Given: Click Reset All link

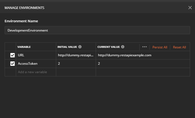Looking at the screenshot, I should pos(179,47).
